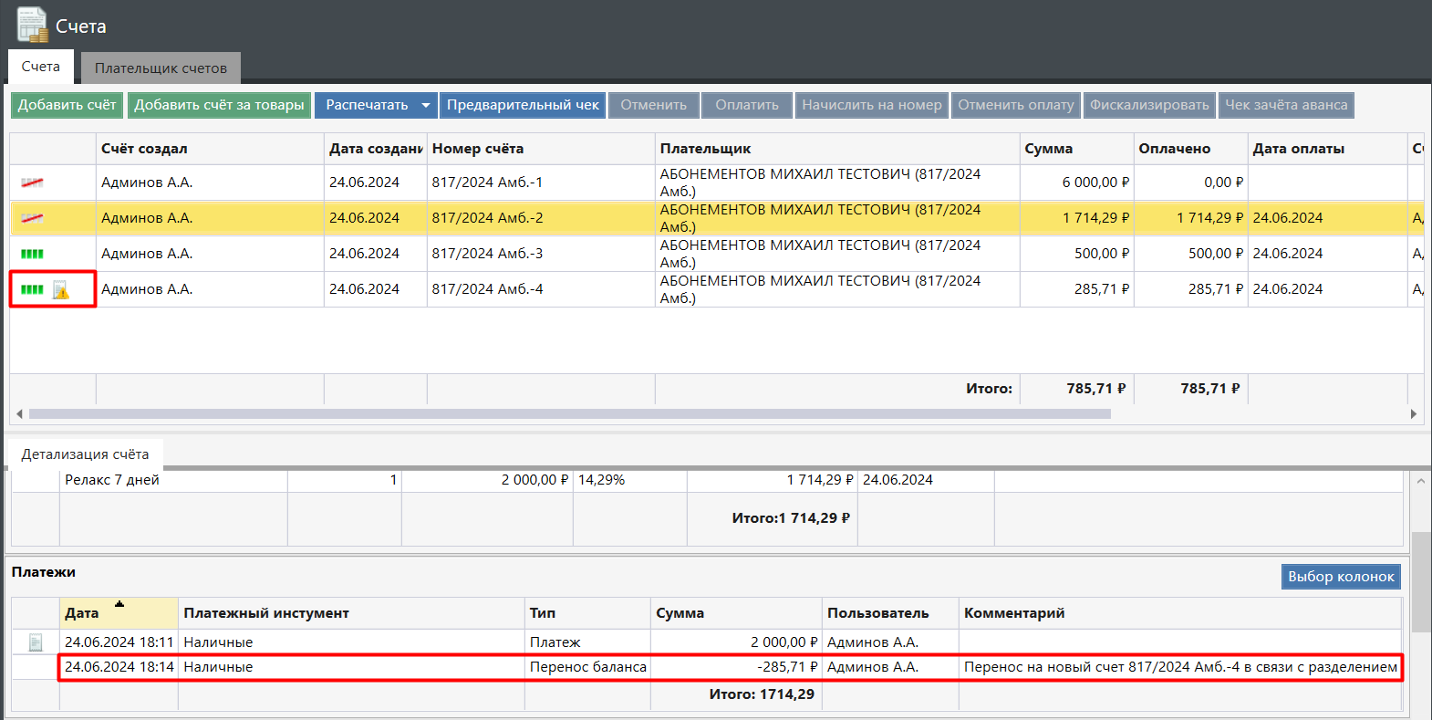The width and height of the screenshot is (1432, 720).
Task: Open Выбор колонок column chooser
Action: tap(1340, 577)
